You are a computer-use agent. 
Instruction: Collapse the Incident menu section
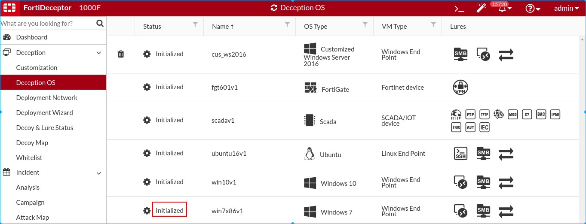point(99,173)
